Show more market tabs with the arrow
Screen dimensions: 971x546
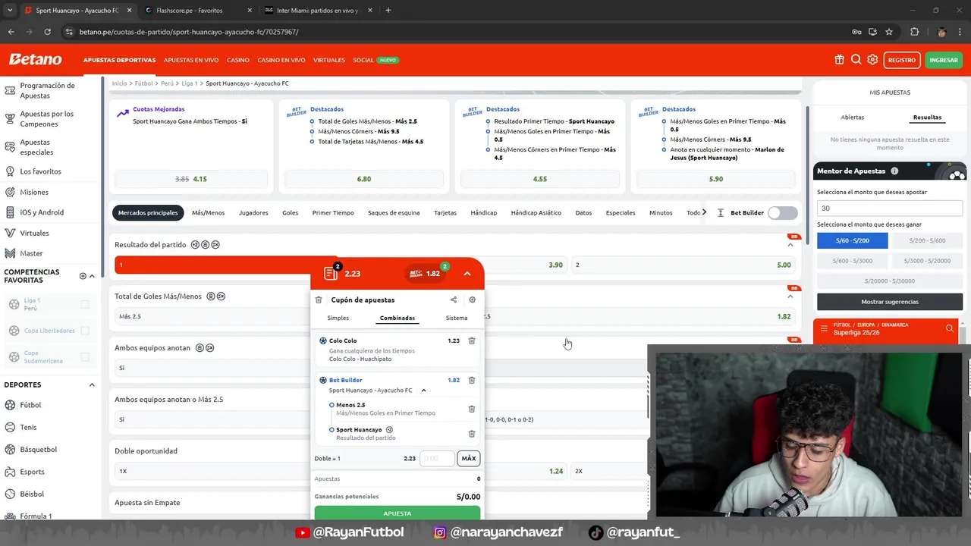click(704, 212)
